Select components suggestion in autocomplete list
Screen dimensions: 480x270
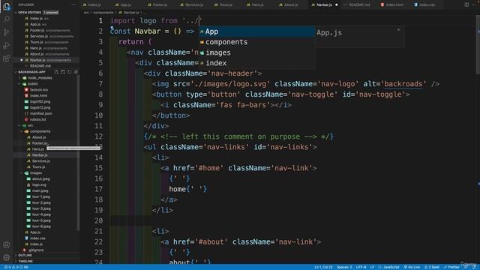[256, 42]
